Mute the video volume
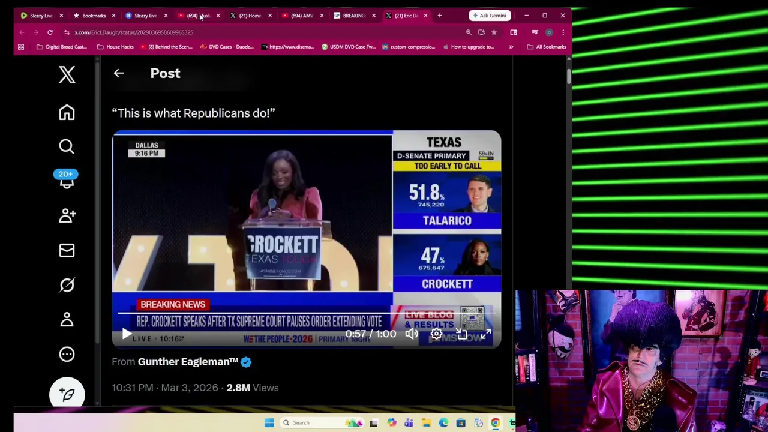Viewport: 768px width, 432px height. tap(412, 334)
